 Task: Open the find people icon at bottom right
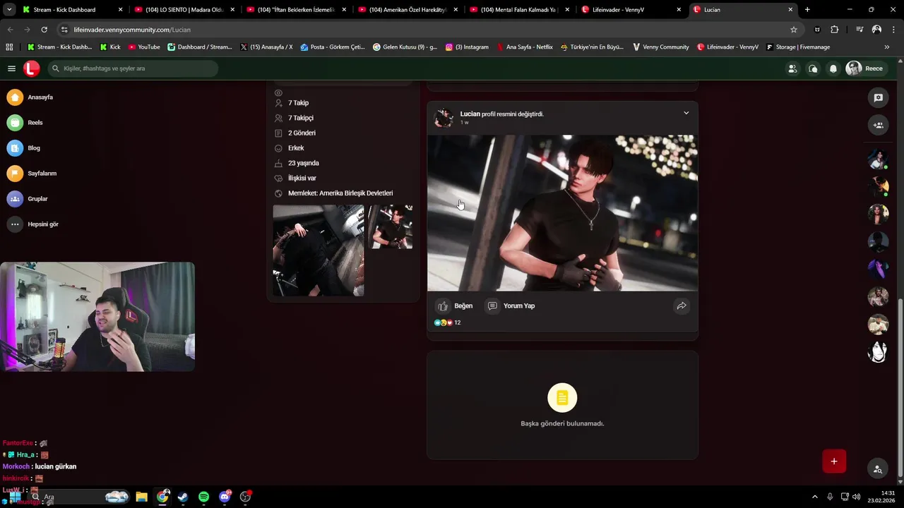pyautogui.click(x=878, y=469)
